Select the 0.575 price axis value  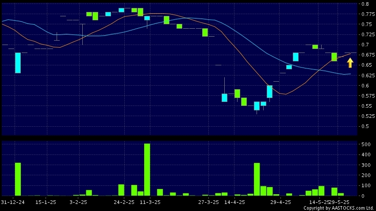click(368, 96)
